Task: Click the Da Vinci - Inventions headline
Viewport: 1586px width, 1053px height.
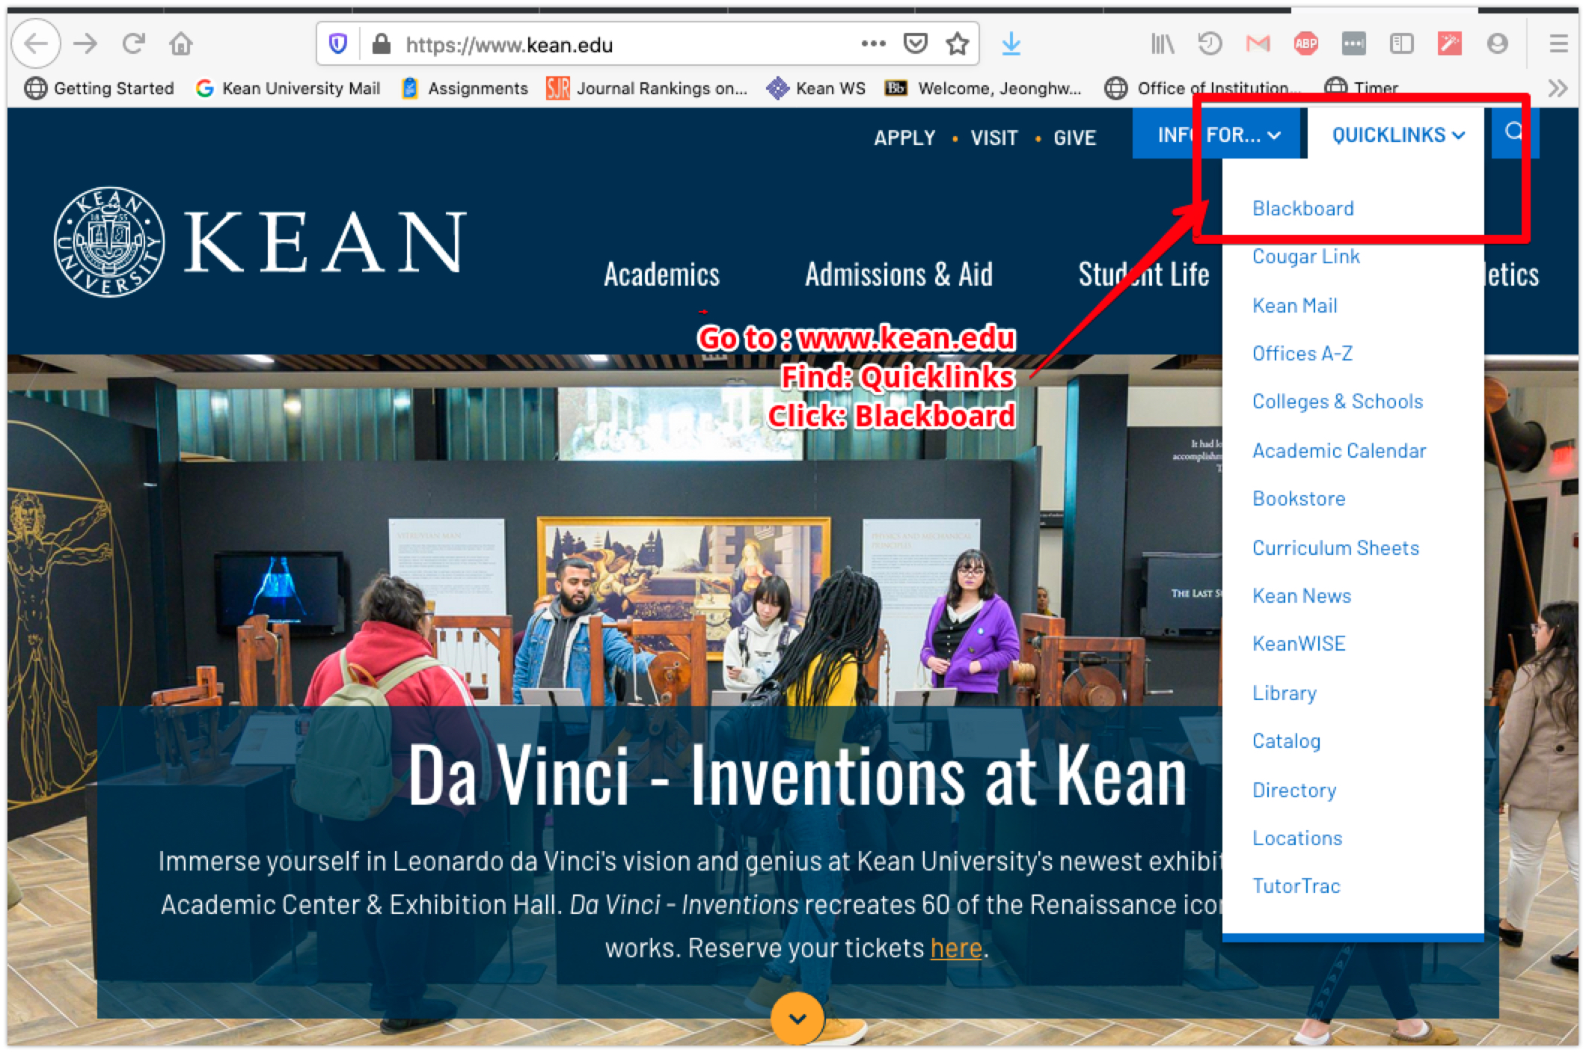Action: click(797, 775)
